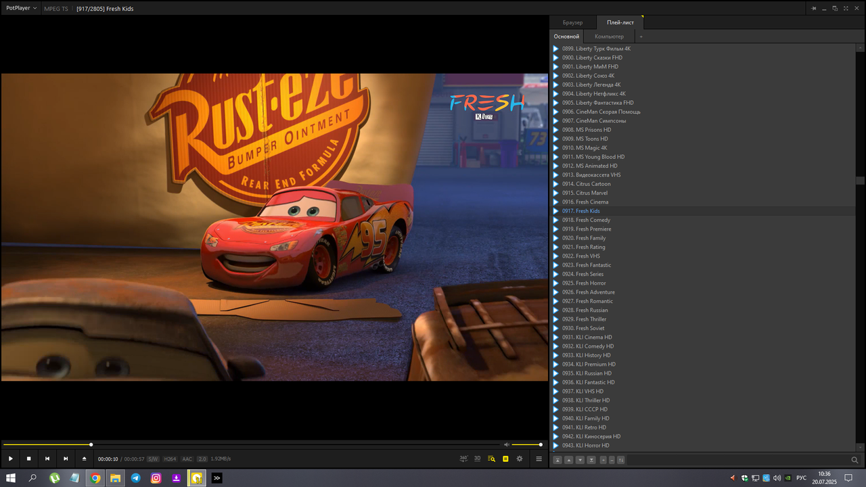Click the 2.0 audio channel badge
The width and height of the screenshot is (866, 487).
tap(202, 459)
